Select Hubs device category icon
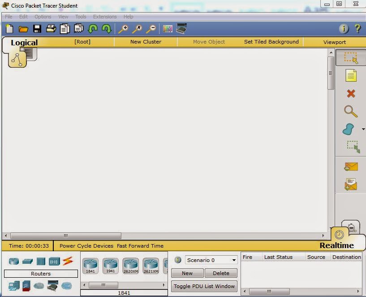This screenshot has width=366, height=297. [x=41, y=261]
